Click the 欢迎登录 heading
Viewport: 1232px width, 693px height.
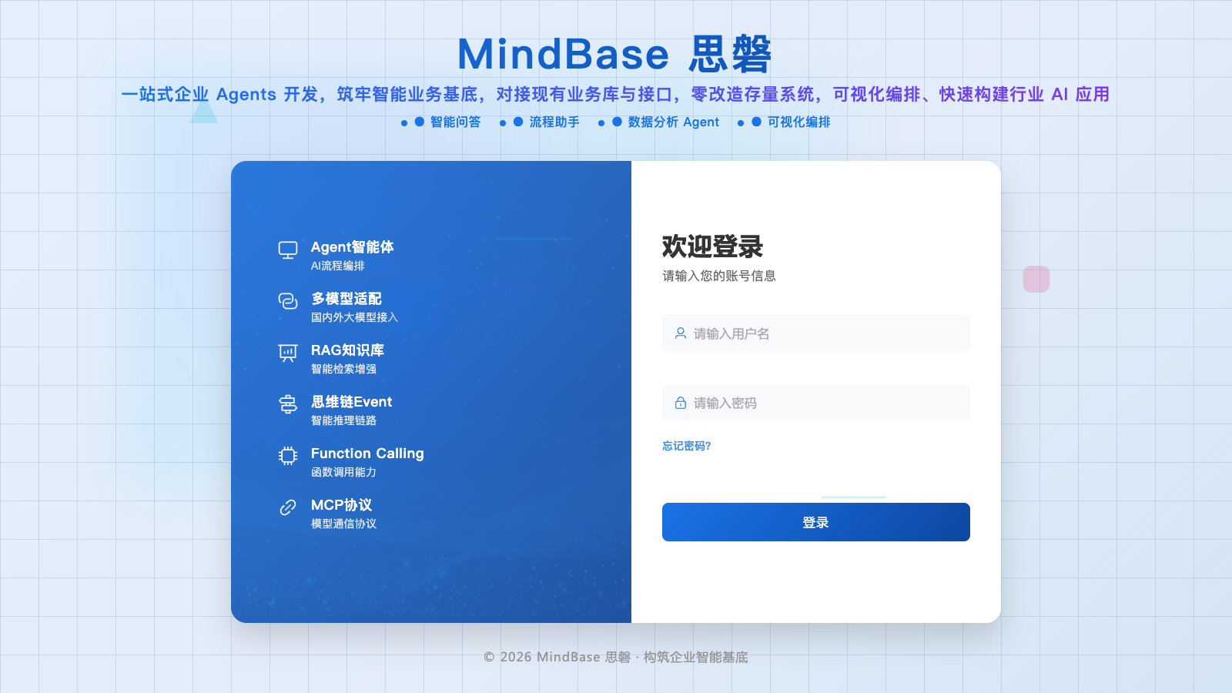pyautogui.click(x=713, y=246)
